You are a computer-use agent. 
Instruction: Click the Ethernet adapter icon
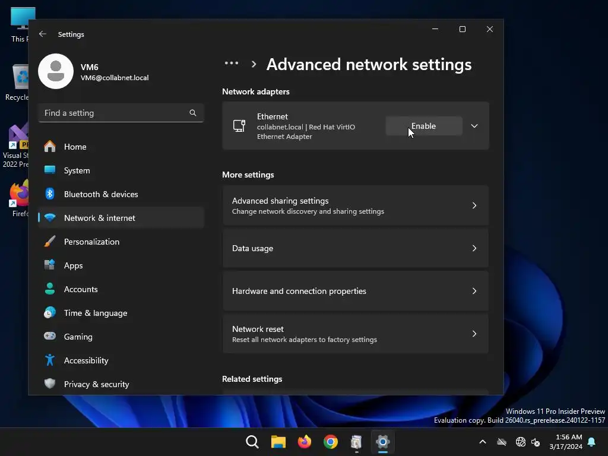[x=239, y=126]
